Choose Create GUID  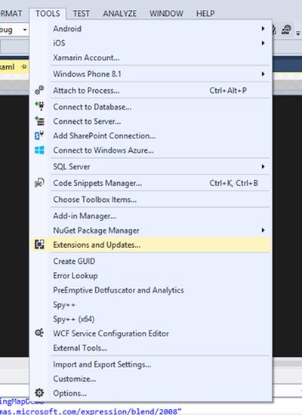pos(151,261)
